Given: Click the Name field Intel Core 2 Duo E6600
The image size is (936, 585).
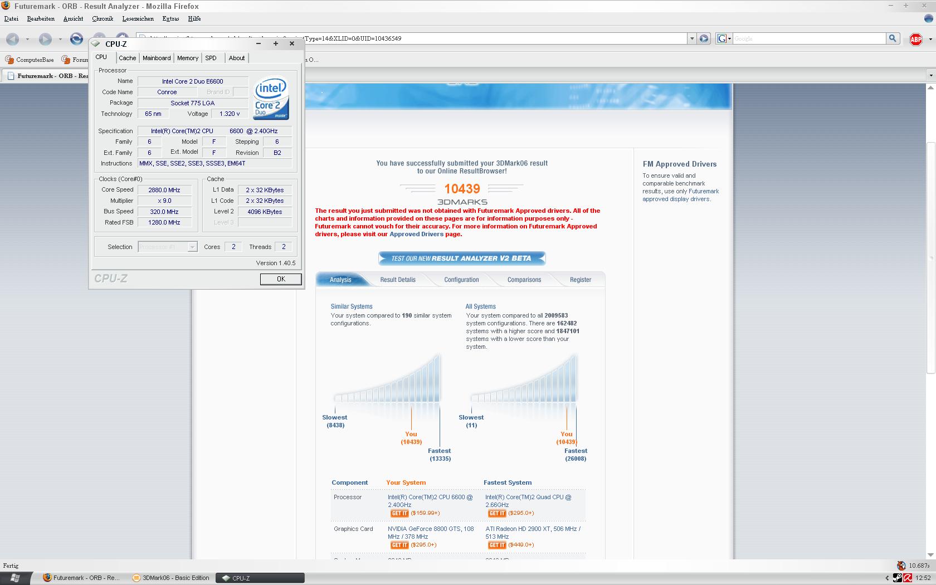Looking at the screenshot, I should click(193, 81).
